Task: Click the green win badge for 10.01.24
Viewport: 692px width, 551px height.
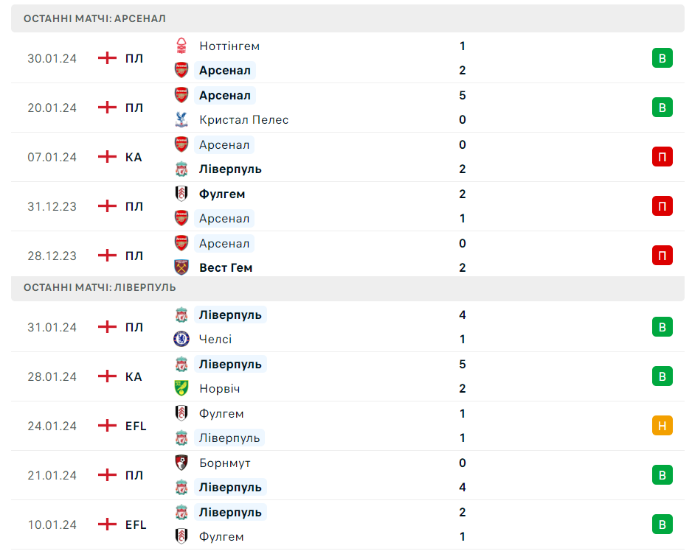Action: [x=662, y=524]
